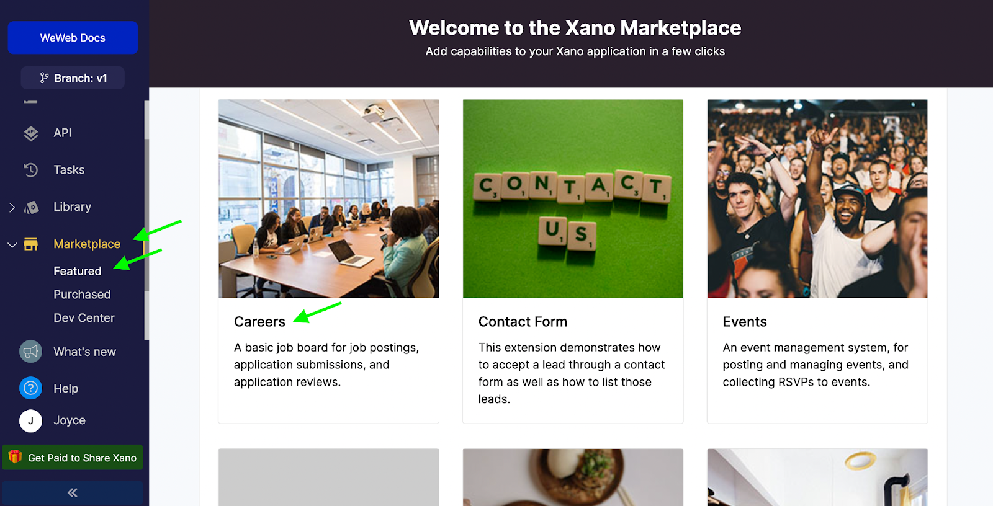Image resolution: width=993 pixels, height=506 pixels.
Task: Collapse the sidebar with the double-chevron button
Action: pos(72,492)
